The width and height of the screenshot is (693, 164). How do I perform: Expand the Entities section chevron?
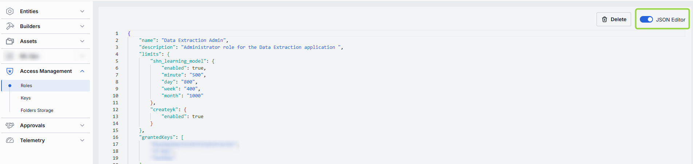[x=82, y=11]
